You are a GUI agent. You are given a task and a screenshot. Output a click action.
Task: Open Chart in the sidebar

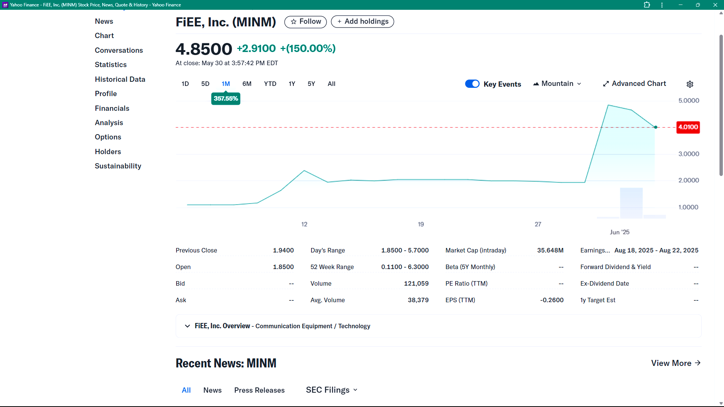(x=104, y=36)
